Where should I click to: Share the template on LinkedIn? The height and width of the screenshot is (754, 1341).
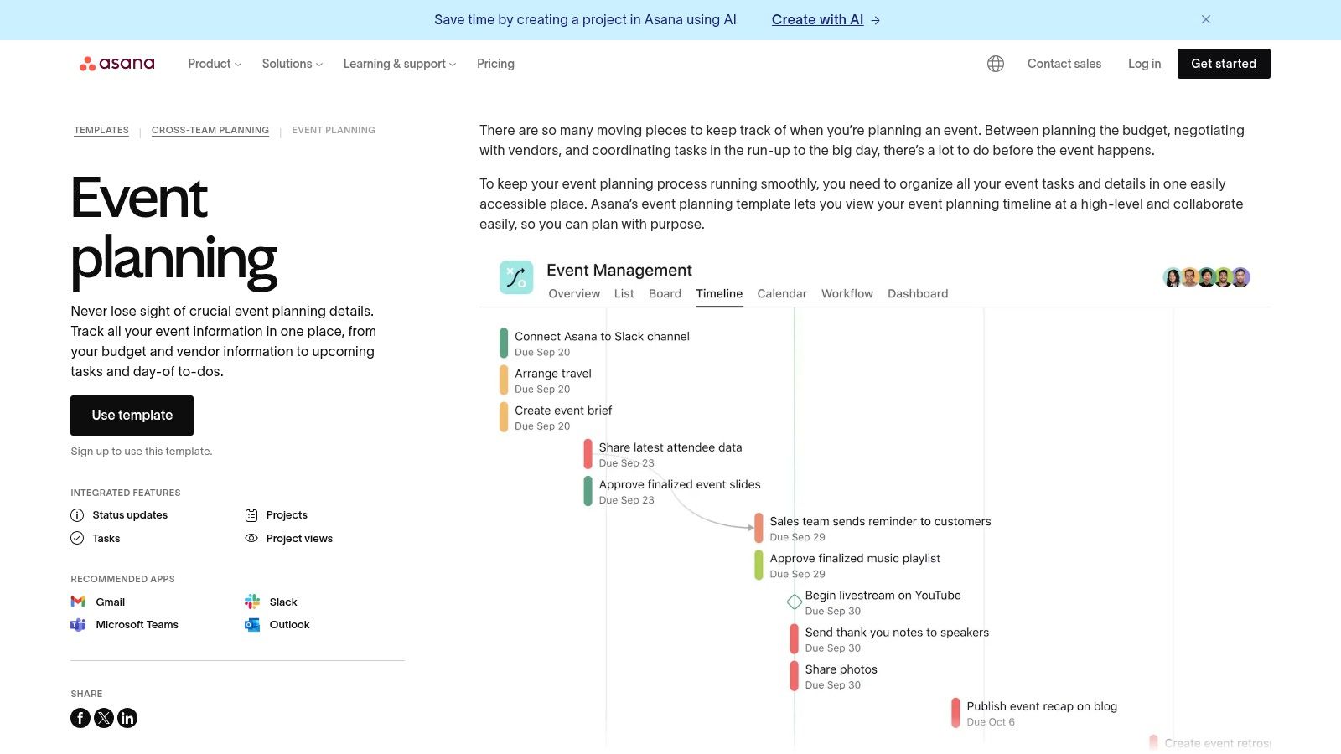(x=127, y=718)
